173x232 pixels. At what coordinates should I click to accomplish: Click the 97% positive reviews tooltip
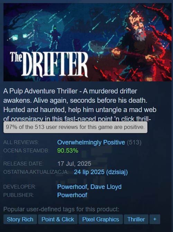(x=75, y=127)
